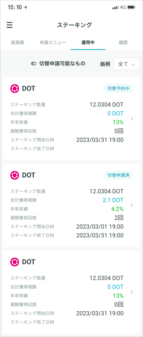Tap the DOT coin icon in first card
This screenshot has height=337, width=143.
click(15, 88)
